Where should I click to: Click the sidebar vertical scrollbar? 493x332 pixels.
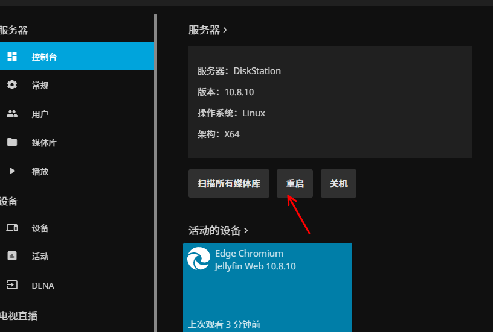(x=156, y=169)
